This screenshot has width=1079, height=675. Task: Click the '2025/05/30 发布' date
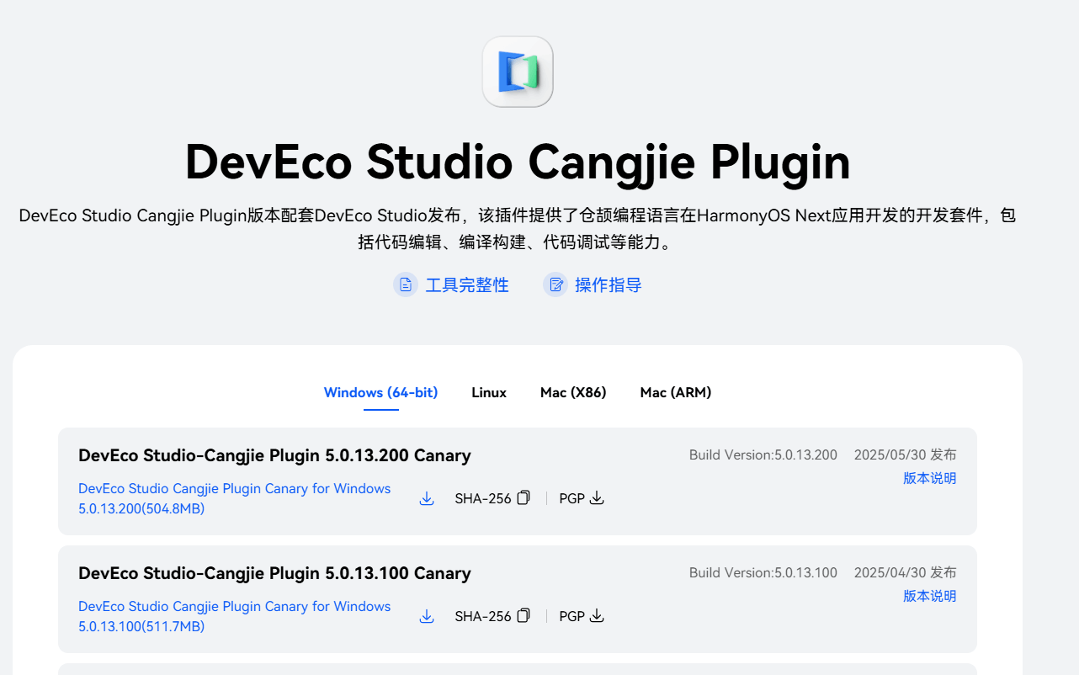pos(906,454)
